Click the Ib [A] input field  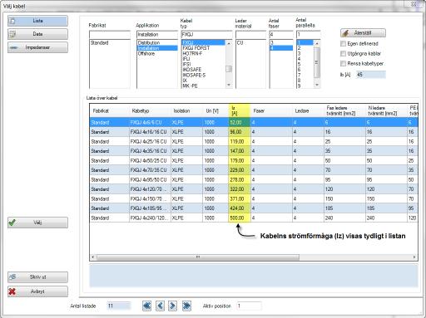pos(371,75)
